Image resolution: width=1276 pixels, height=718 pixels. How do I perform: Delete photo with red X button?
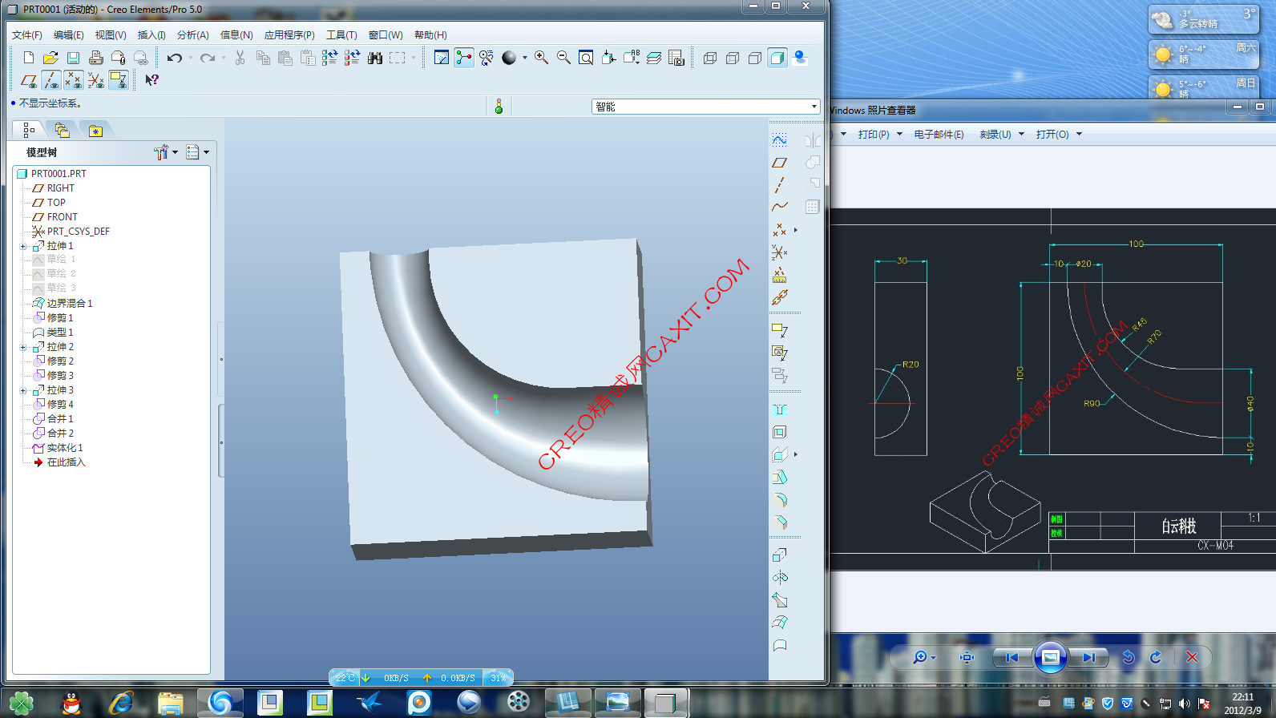click(x=1192, y=657)
